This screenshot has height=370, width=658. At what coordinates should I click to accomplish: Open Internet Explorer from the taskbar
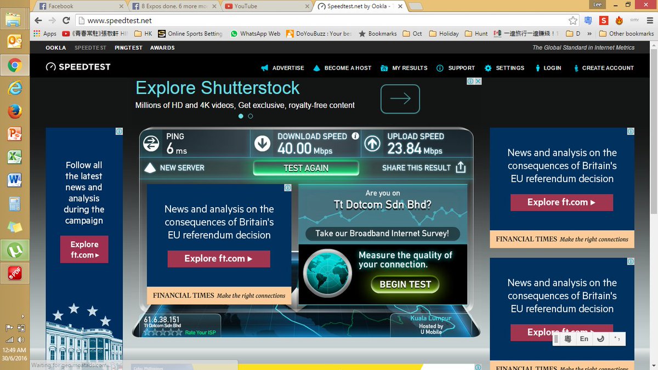coord(14,87)
